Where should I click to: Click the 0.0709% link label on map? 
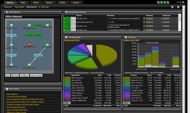tap(29, 35)
